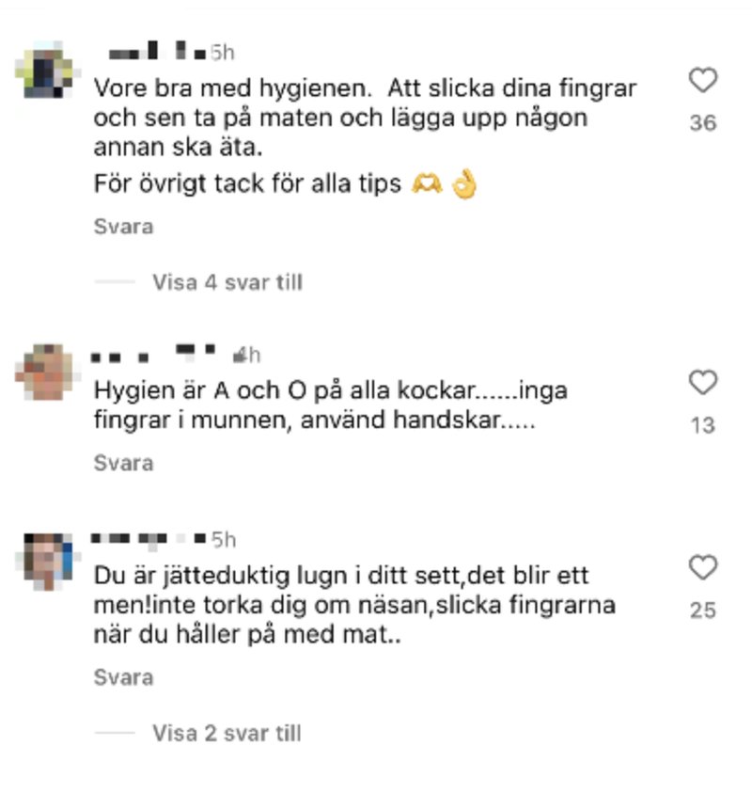
Task: Open username of the first commenter
Action: pos(157,52)
